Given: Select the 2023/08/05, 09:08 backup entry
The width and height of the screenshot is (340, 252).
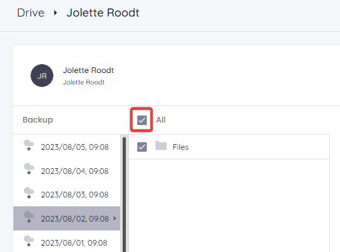Looking at the screenshot, I should [67, 147].
